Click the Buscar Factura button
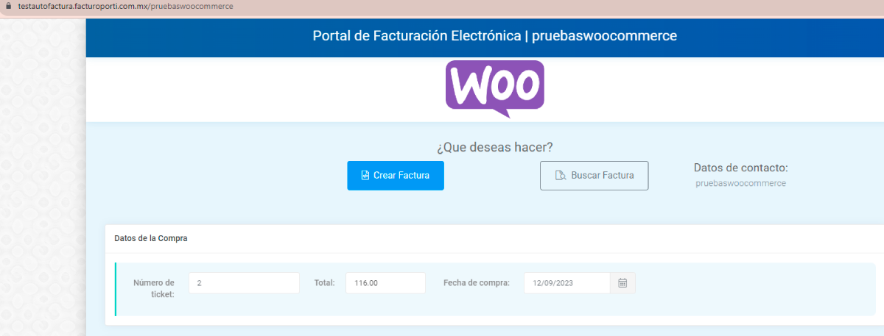The width and height of the screenshot is (884, 336). (x=594, y=176)
